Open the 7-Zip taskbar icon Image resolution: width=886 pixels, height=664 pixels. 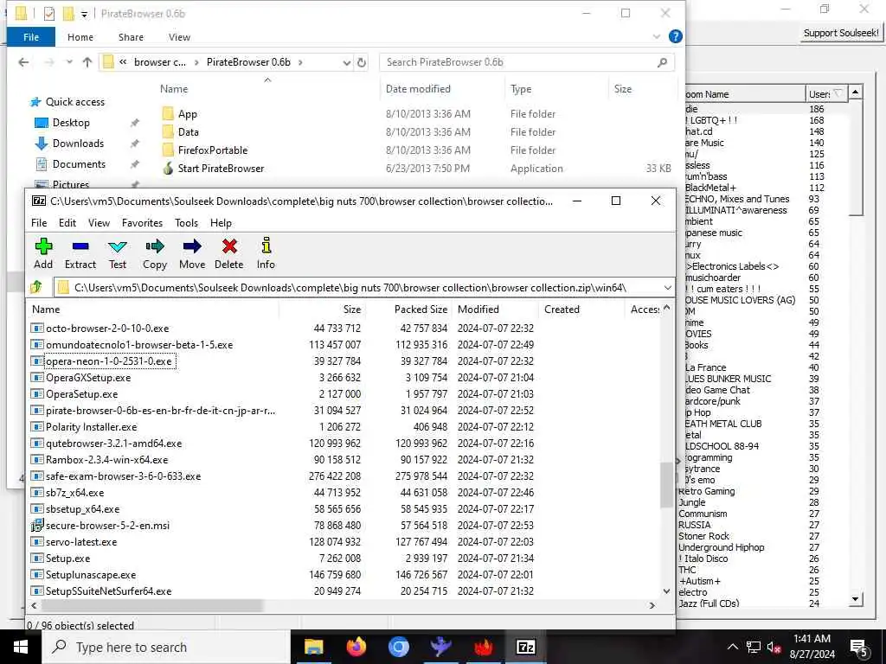point(525,647)
